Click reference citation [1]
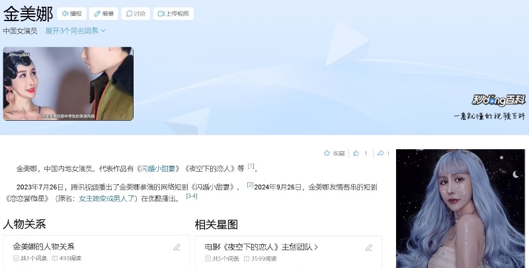The image size is (529, 268). [x=251, y=166]
